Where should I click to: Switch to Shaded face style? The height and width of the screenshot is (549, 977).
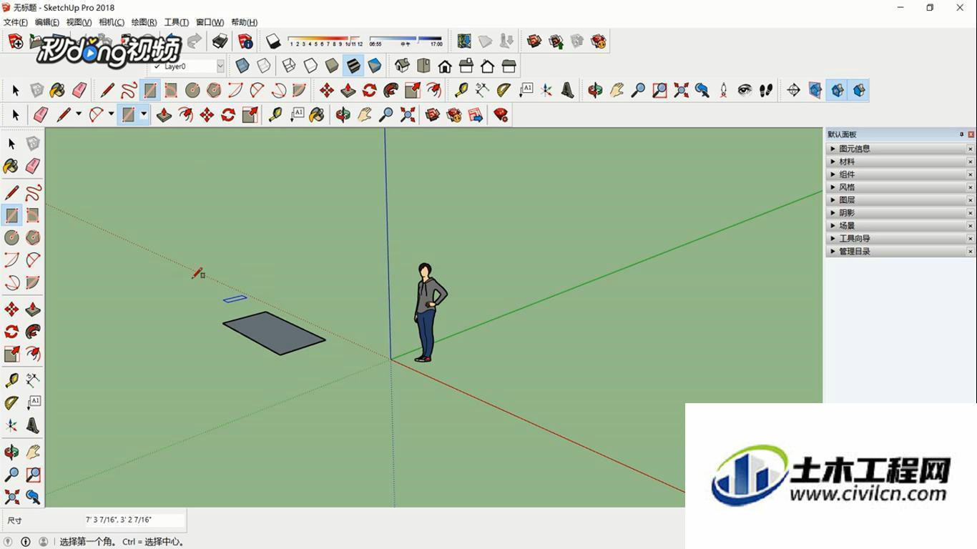click(x=332, y=66)
